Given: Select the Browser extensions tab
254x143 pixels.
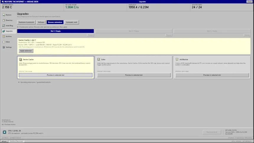Looking at the screenshot, I should [55, 22].
